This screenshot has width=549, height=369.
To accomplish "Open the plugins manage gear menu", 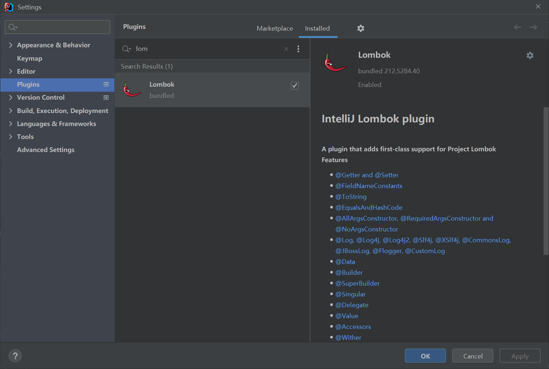I will pyautogui.click(x=361, y=28).
